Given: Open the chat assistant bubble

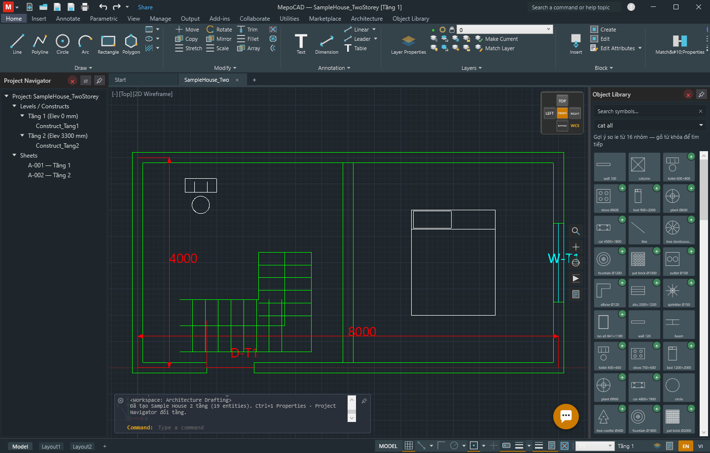Looking at the screenshot, I should click(566, 416).
